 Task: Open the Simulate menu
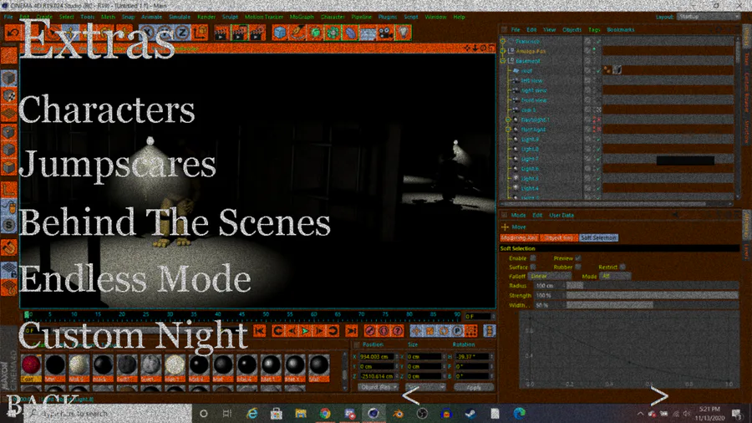[180, 17]
